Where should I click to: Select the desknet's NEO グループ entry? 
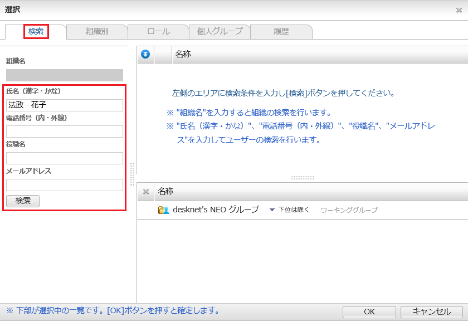216,210
